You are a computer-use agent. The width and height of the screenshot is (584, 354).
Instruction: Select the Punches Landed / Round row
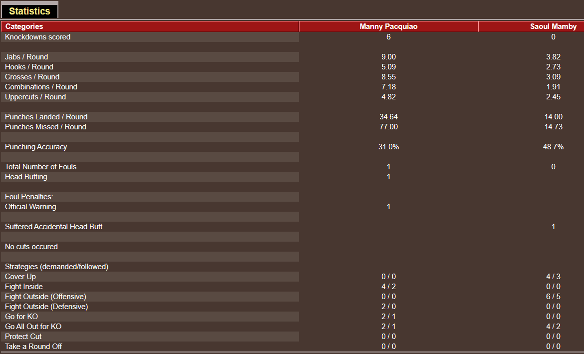click(x=46, y=116)
